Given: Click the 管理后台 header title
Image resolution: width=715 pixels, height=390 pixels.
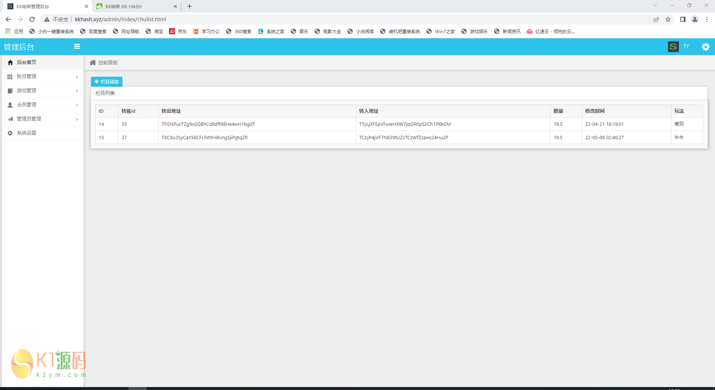Looking at the screenshot, I should (19, 47).
